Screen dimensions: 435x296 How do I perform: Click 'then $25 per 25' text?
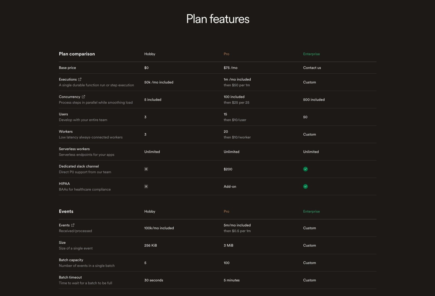237,102
